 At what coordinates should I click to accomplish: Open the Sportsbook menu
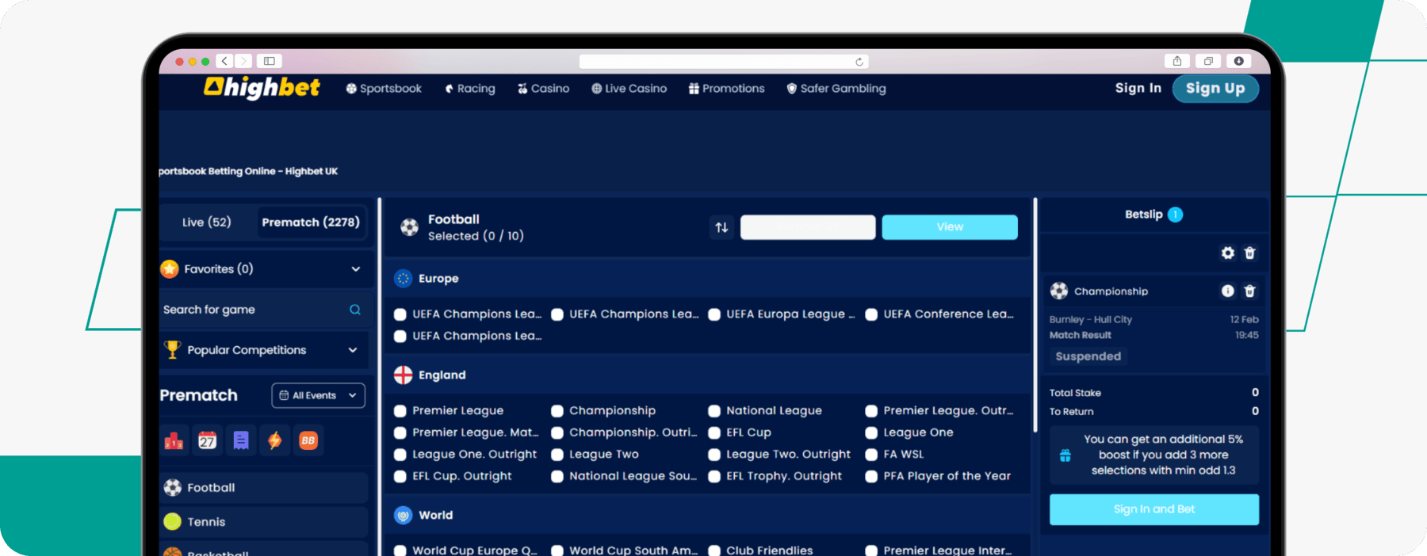(384, 89)
